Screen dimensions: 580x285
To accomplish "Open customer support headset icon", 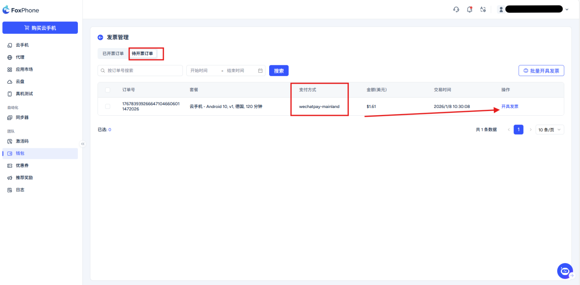I will 456,10.
